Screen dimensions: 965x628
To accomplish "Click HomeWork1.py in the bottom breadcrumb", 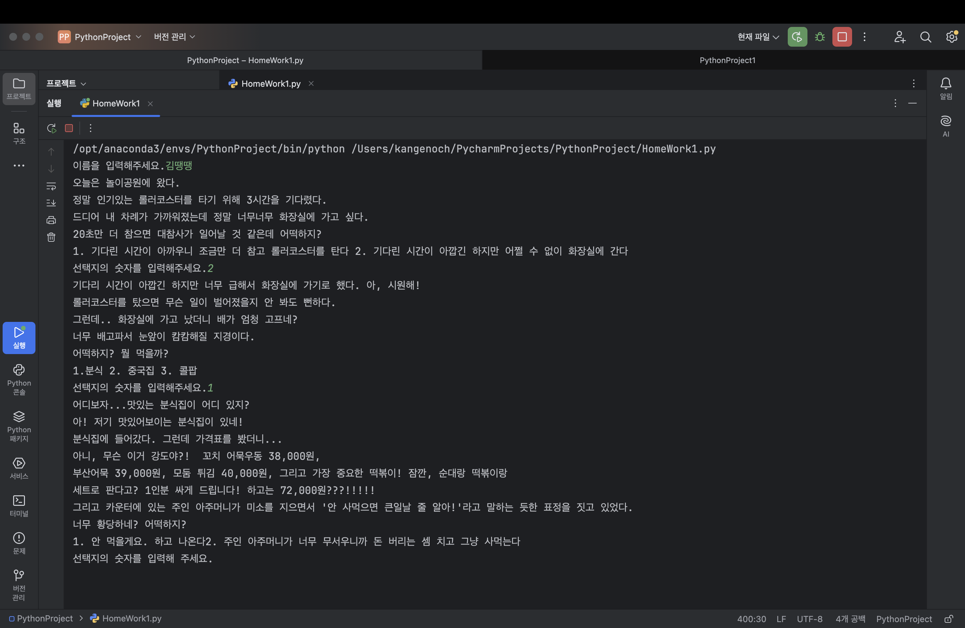I will [x=131, y=618].
